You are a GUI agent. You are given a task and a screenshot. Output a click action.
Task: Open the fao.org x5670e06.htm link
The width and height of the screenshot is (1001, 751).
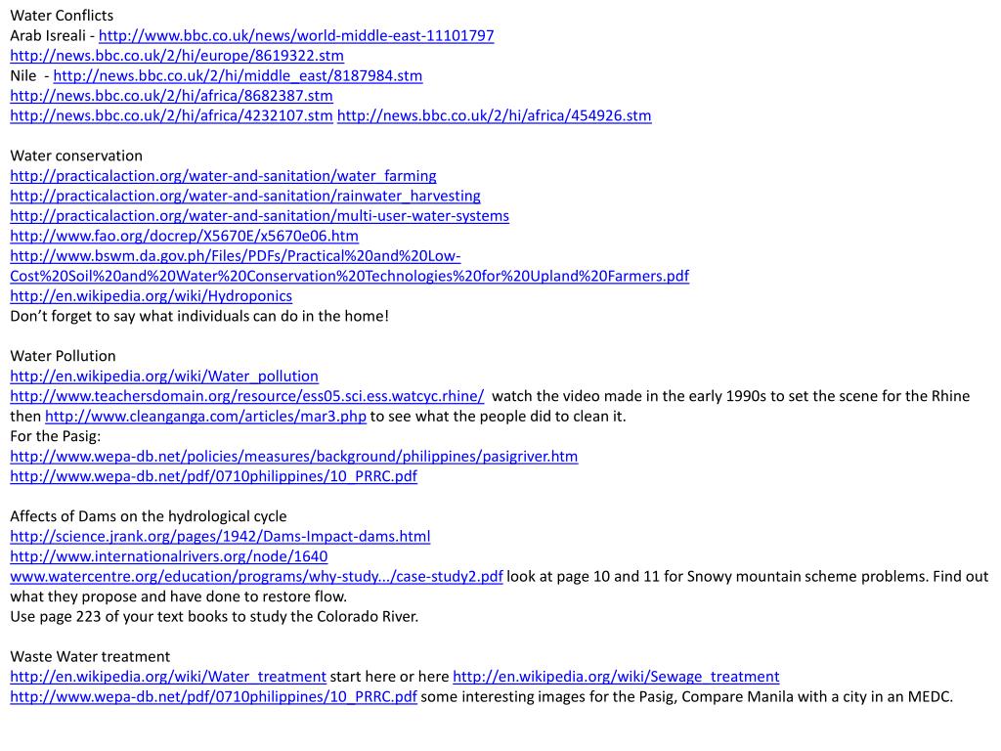click(x=185, y=236)
